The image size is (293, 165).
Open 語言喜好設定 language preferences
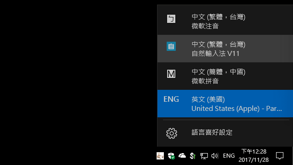[x=225, y=133]
